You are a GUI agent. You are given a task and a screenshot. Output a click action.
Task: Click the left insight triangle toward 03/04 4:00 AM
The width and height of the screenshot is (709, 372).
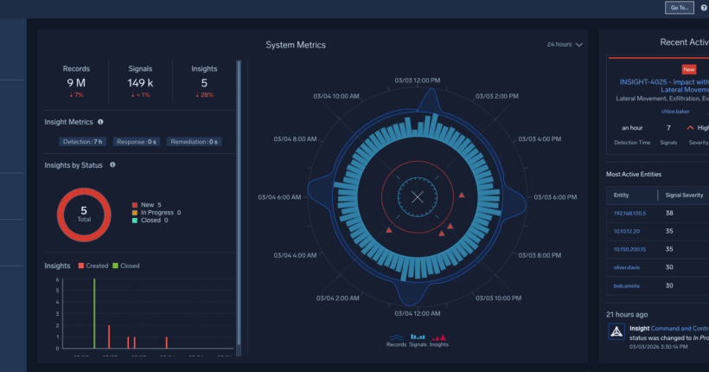pyautogui.click(x=389, y=230)
